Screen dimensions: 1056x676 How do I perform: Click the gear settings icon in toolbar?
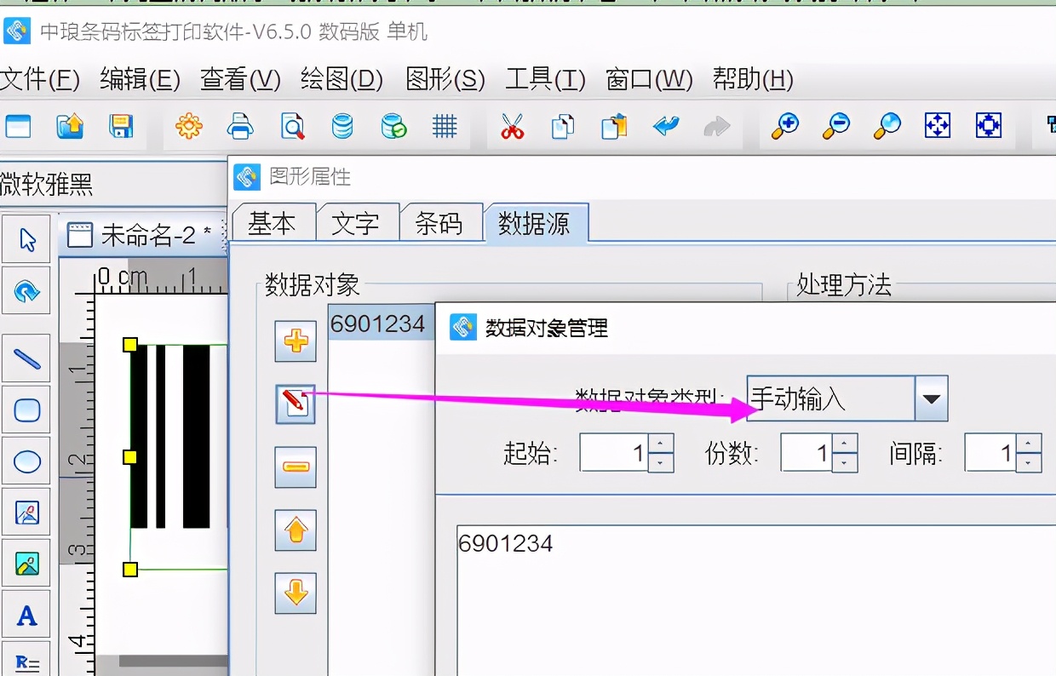coord(188,125)
